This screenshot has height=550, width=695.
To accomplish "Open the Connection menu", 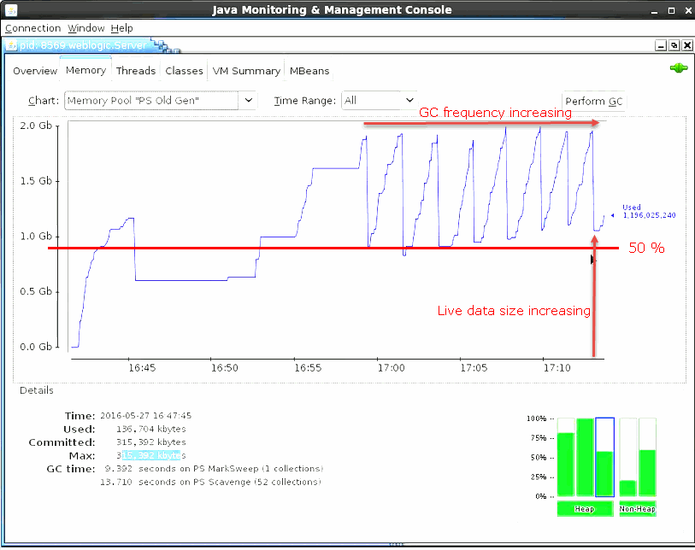I will tap(32, 28).
